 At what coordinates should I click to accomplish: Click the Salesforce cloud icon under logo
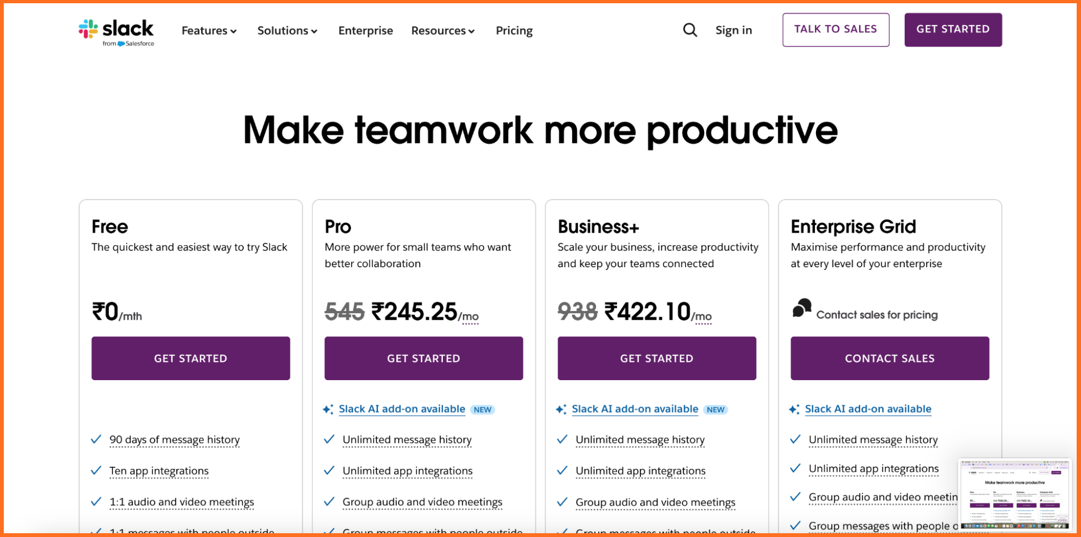click(x=121, y=44)
